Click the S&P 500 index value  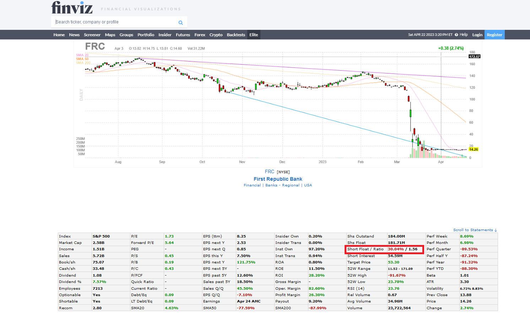[x=101, y=236]
